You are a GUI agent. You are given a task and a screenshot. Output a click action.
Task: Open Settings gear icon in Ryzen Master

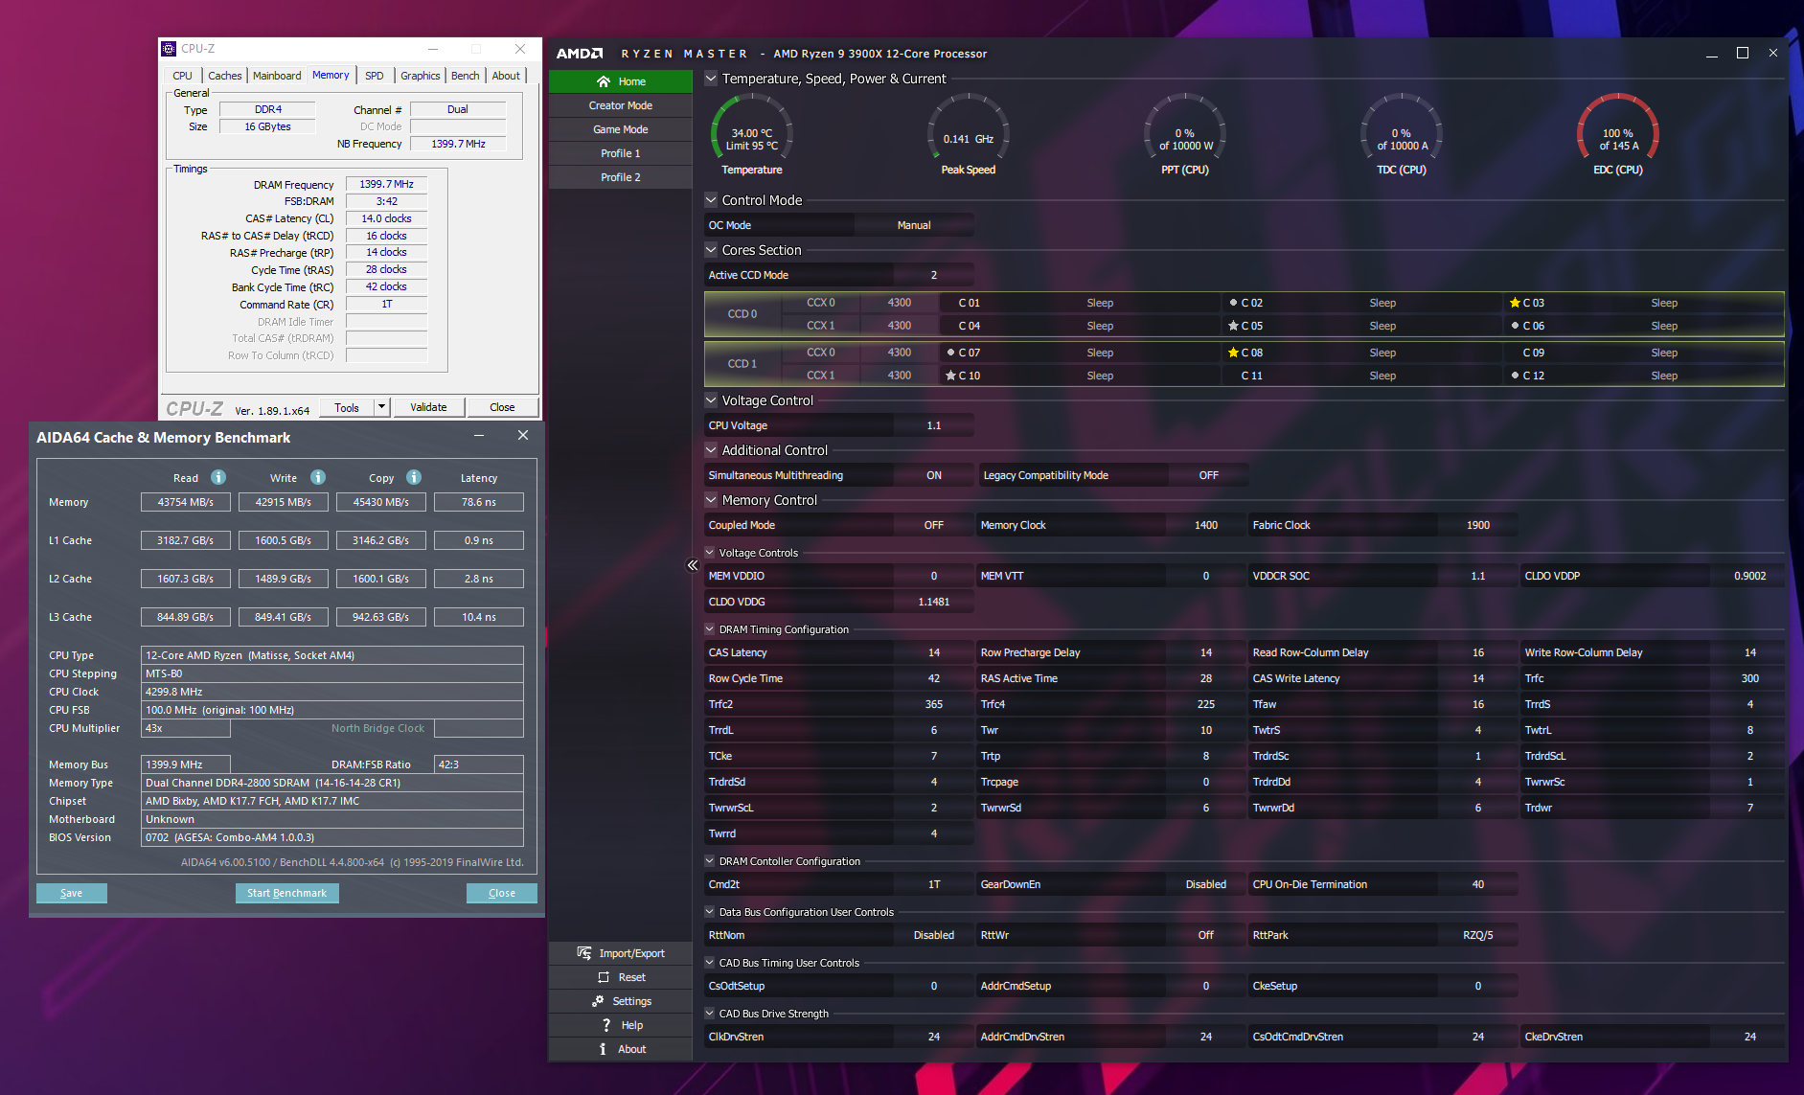[598, 1001]
